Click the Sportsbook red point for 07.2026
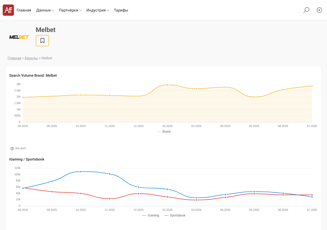Viewport: 327px width, 230px height. pos(312,195)
